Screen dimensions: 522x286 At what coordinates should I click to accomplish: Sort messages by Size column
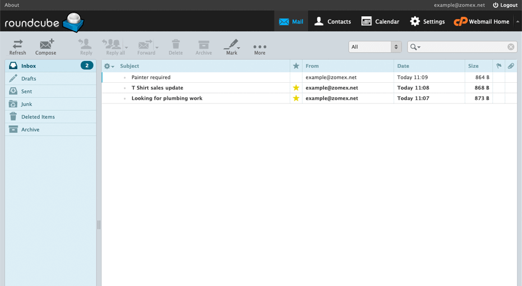pyautogui.click(x=473, y=66)
